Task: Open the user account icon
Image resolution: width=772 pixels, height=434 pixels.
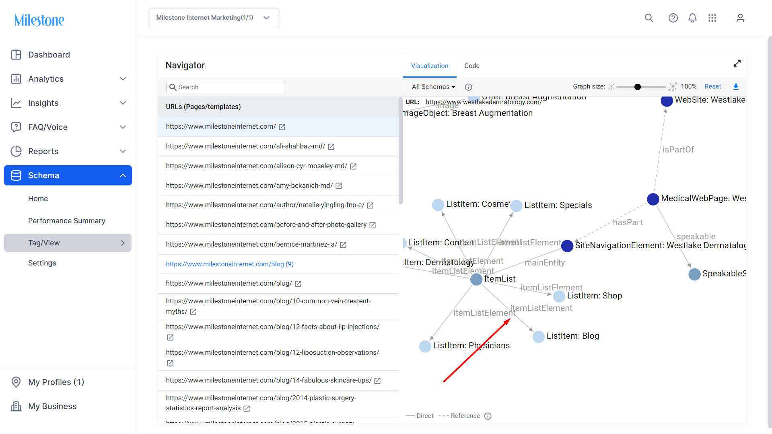Action: [740, 18]
